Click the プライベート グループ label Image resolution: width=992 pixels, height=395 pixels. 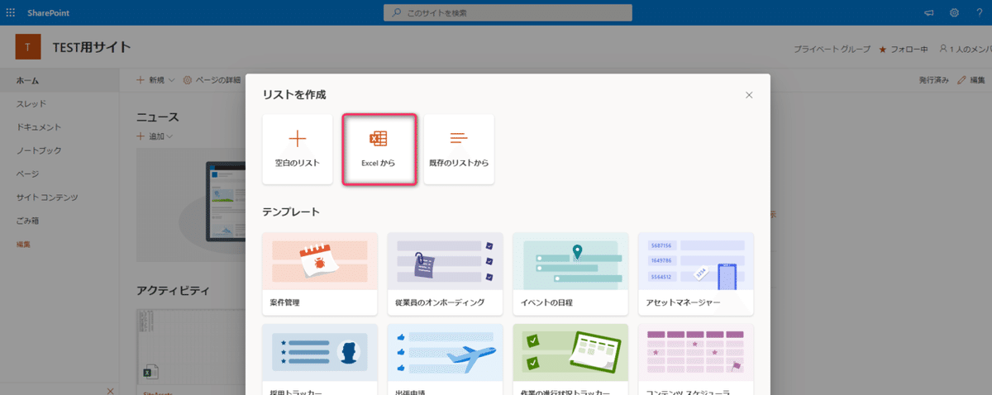pyautogui.click(x=832, y=50)
